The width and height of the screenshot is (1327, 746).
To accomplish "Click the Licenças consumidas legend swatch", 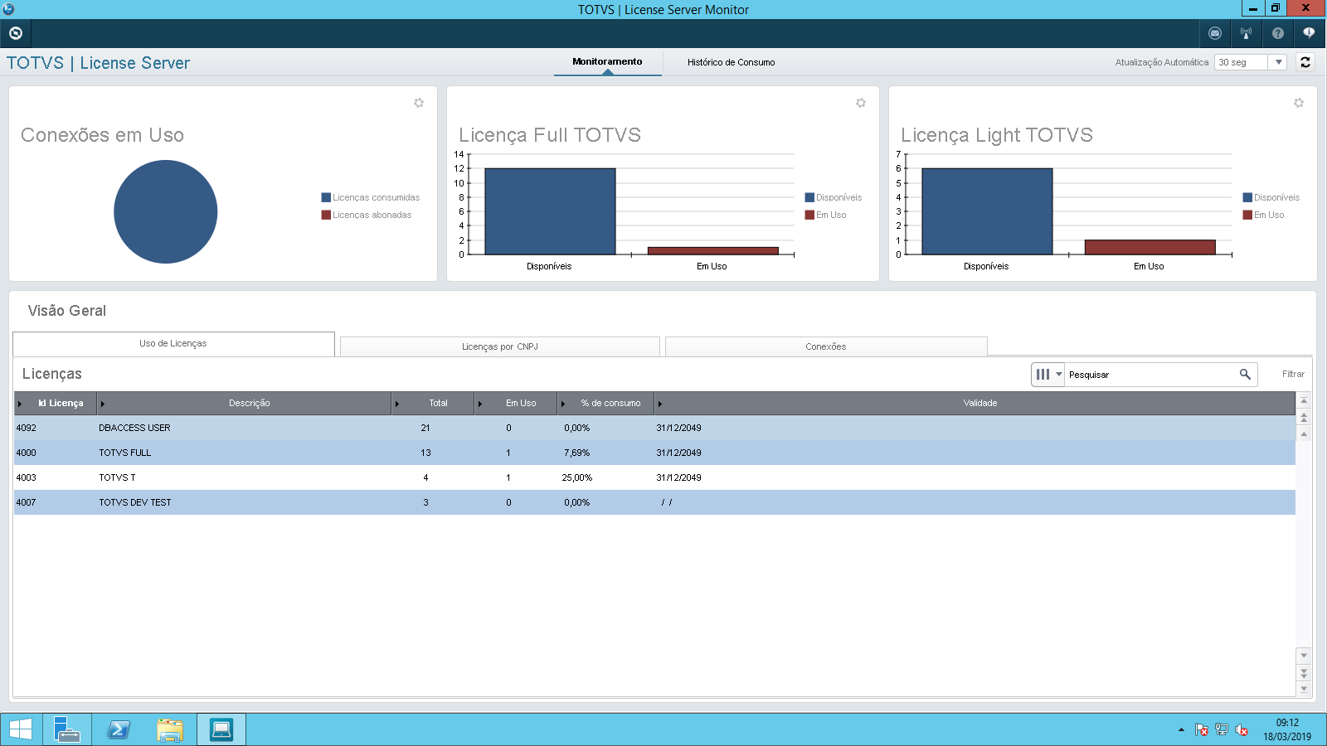I will pos(326,197).
